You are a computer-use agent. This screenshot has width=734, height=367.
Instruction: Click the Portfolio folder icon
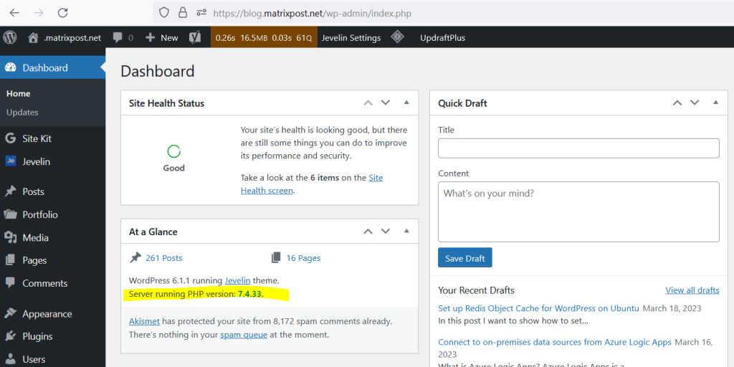click(10, 214)
